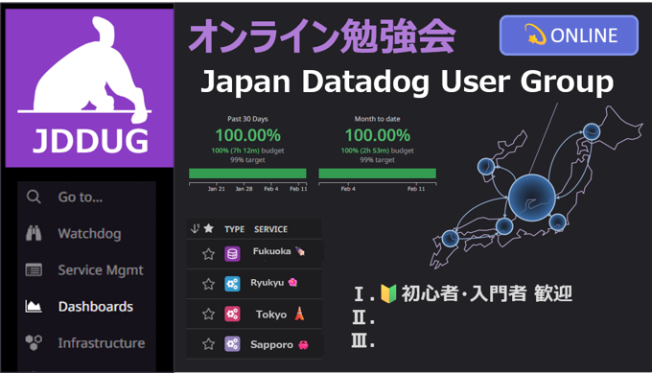Click Sapporo's lavender service type icon
Viewport: 652px width, 373px height.
232,344
